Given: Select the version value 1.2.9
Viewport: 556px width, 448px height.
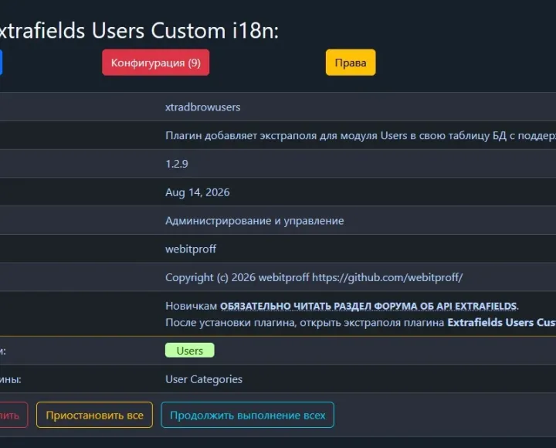Looking at the screenshot, I should coord(177,164).
